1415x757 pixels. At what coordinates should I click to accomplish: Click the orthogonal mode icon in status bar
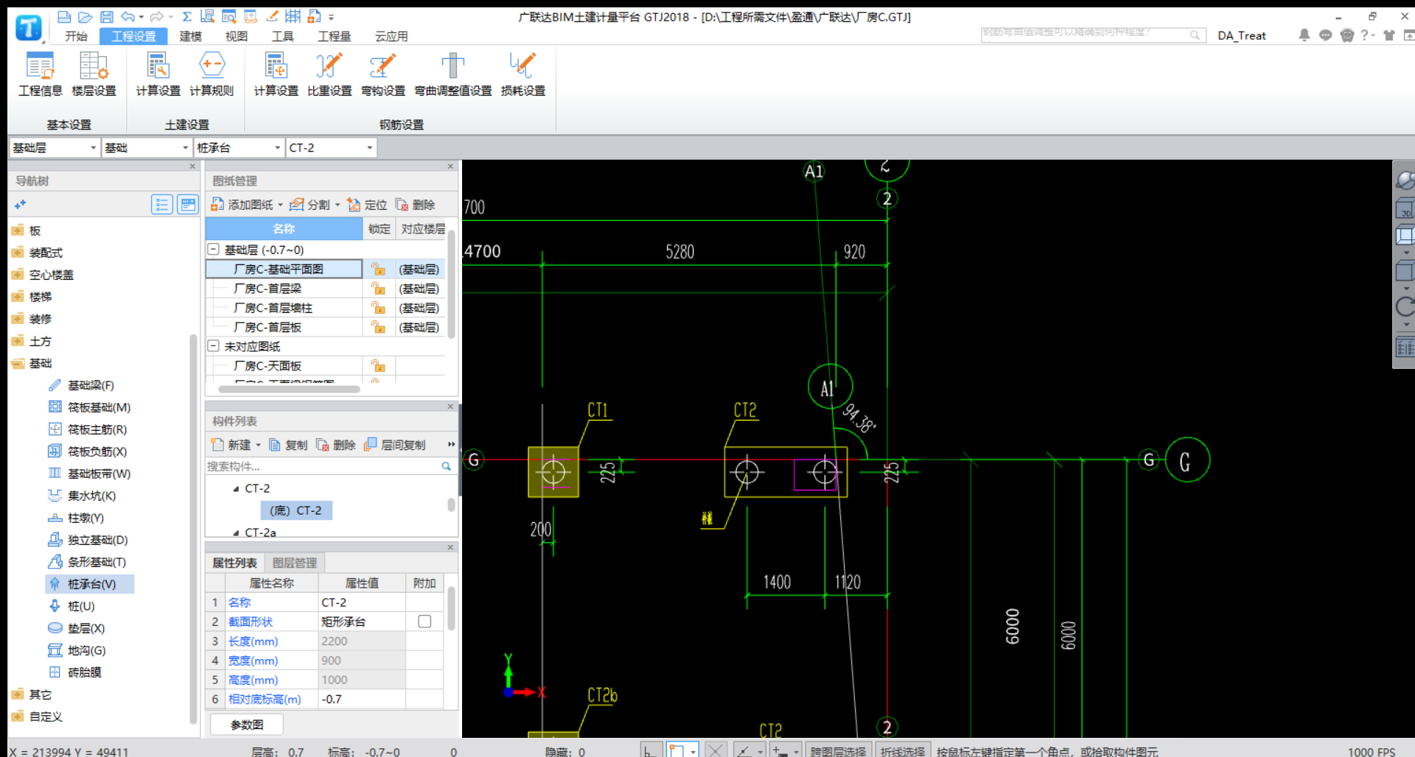click(651, 750)
